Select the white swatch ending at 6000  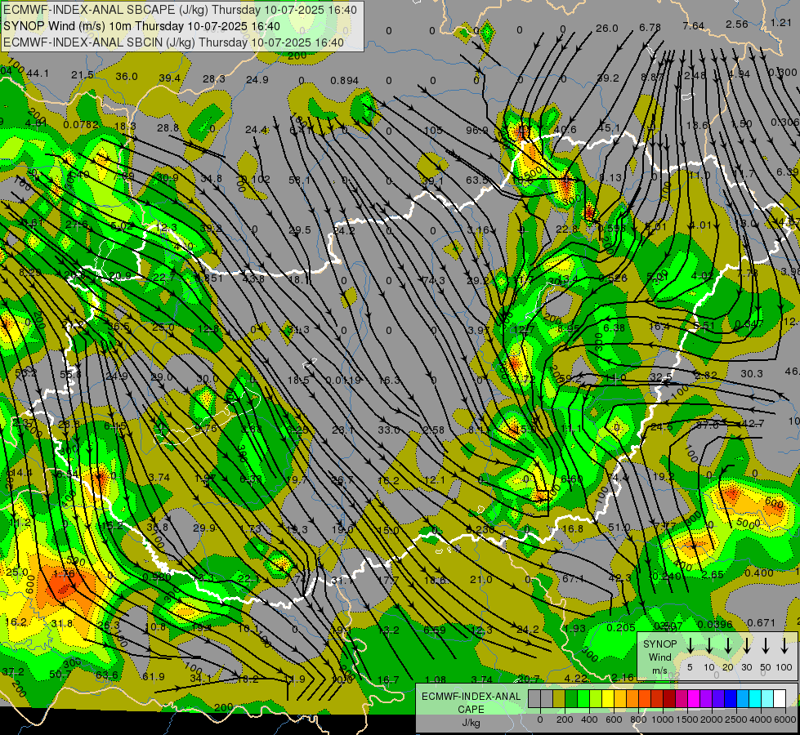(x=779, y=699)
